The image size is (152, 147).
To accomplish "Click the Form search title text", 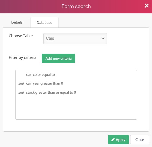I will pos(76,6).
